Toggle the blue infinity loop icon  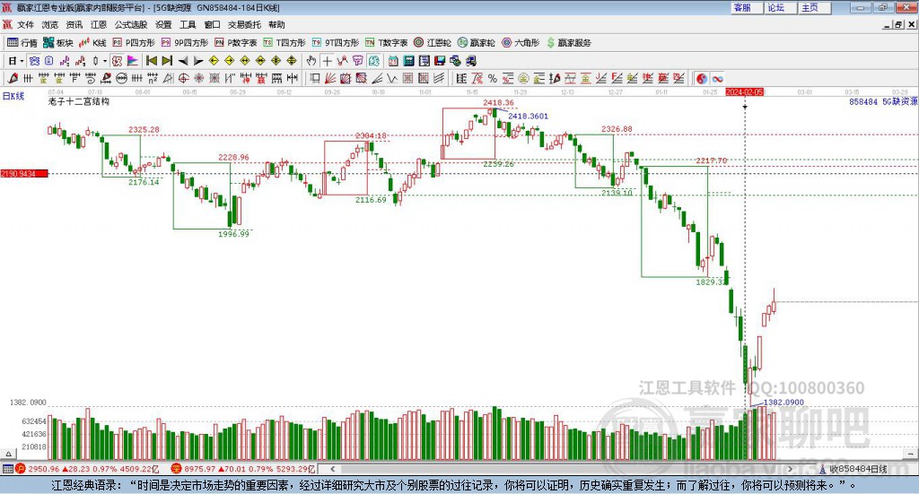(717, 79)
